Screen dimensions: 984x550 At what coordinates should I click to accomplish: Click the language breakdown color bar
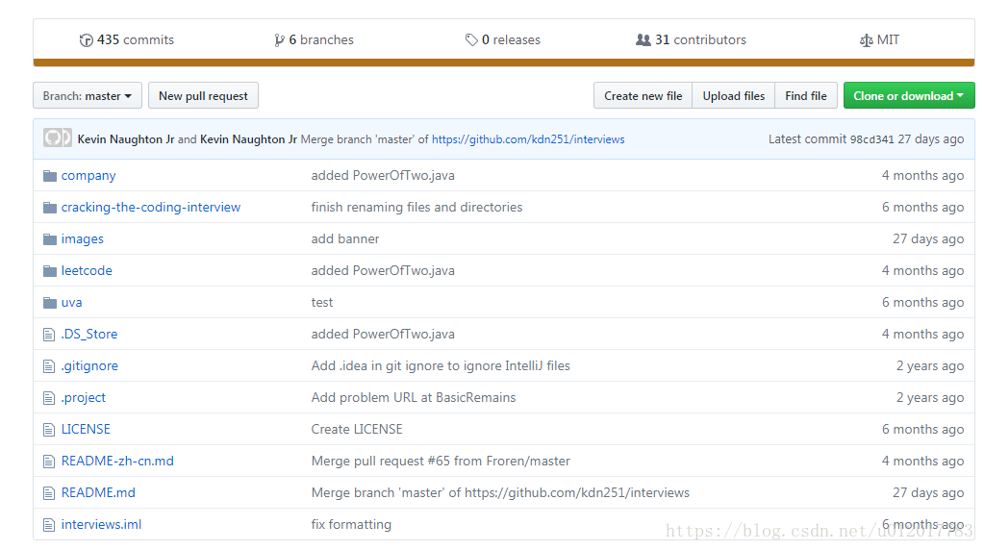503,62
